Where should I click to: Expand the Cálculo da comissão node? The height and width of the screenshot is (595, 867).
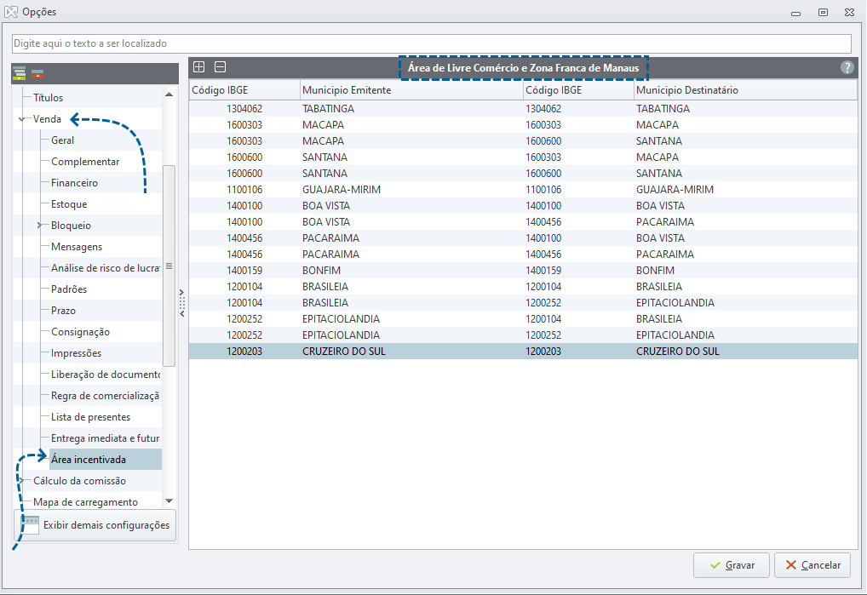(21, 481)
